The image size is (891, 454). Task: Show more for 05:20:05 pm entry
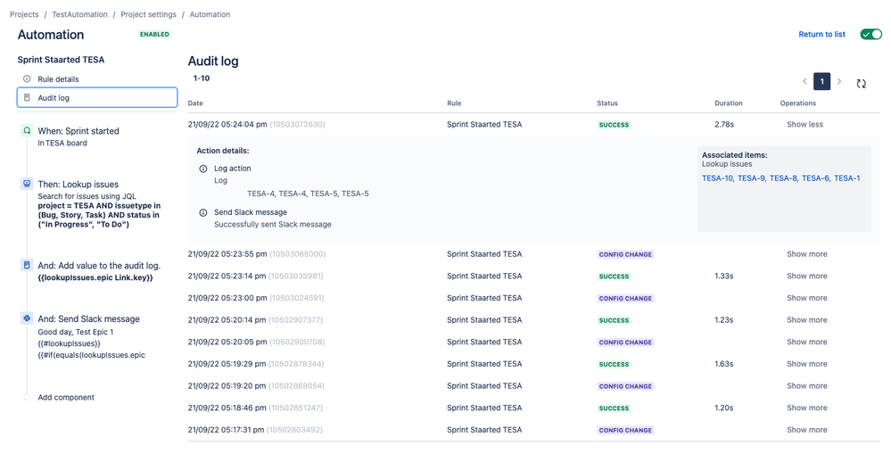click(x=807, y=343)
